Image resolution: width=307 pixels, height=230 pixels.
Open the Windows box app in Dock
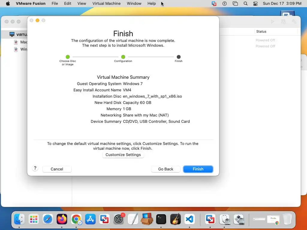click(x=147, y=219)
